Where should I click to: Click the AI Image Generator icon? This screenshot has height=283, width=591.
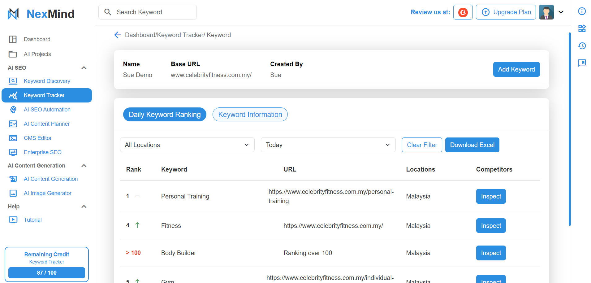click(x=13, y=193)
